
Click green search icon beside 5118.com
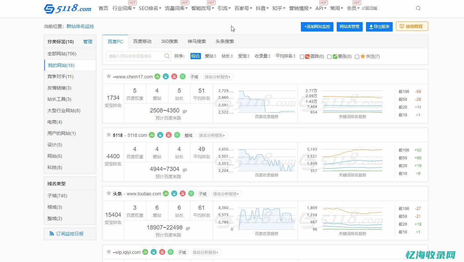(177, 135)
